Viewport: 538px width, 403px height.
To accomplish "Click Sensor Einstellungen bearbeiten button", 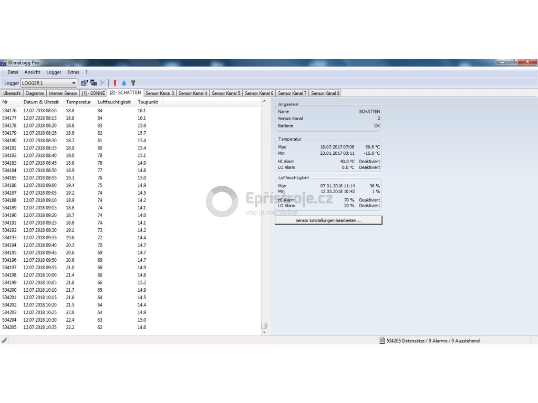I will (328, 221).
